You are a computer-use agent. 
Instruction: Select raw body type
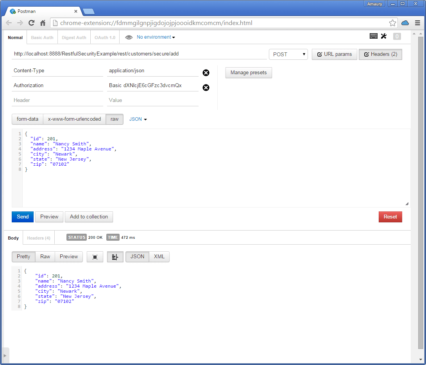coord(115,119)
